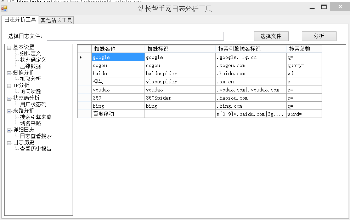Select the 蜘蛛分析 tree label
The height and width of the screenshot is (220, 350).
point(24,72)
